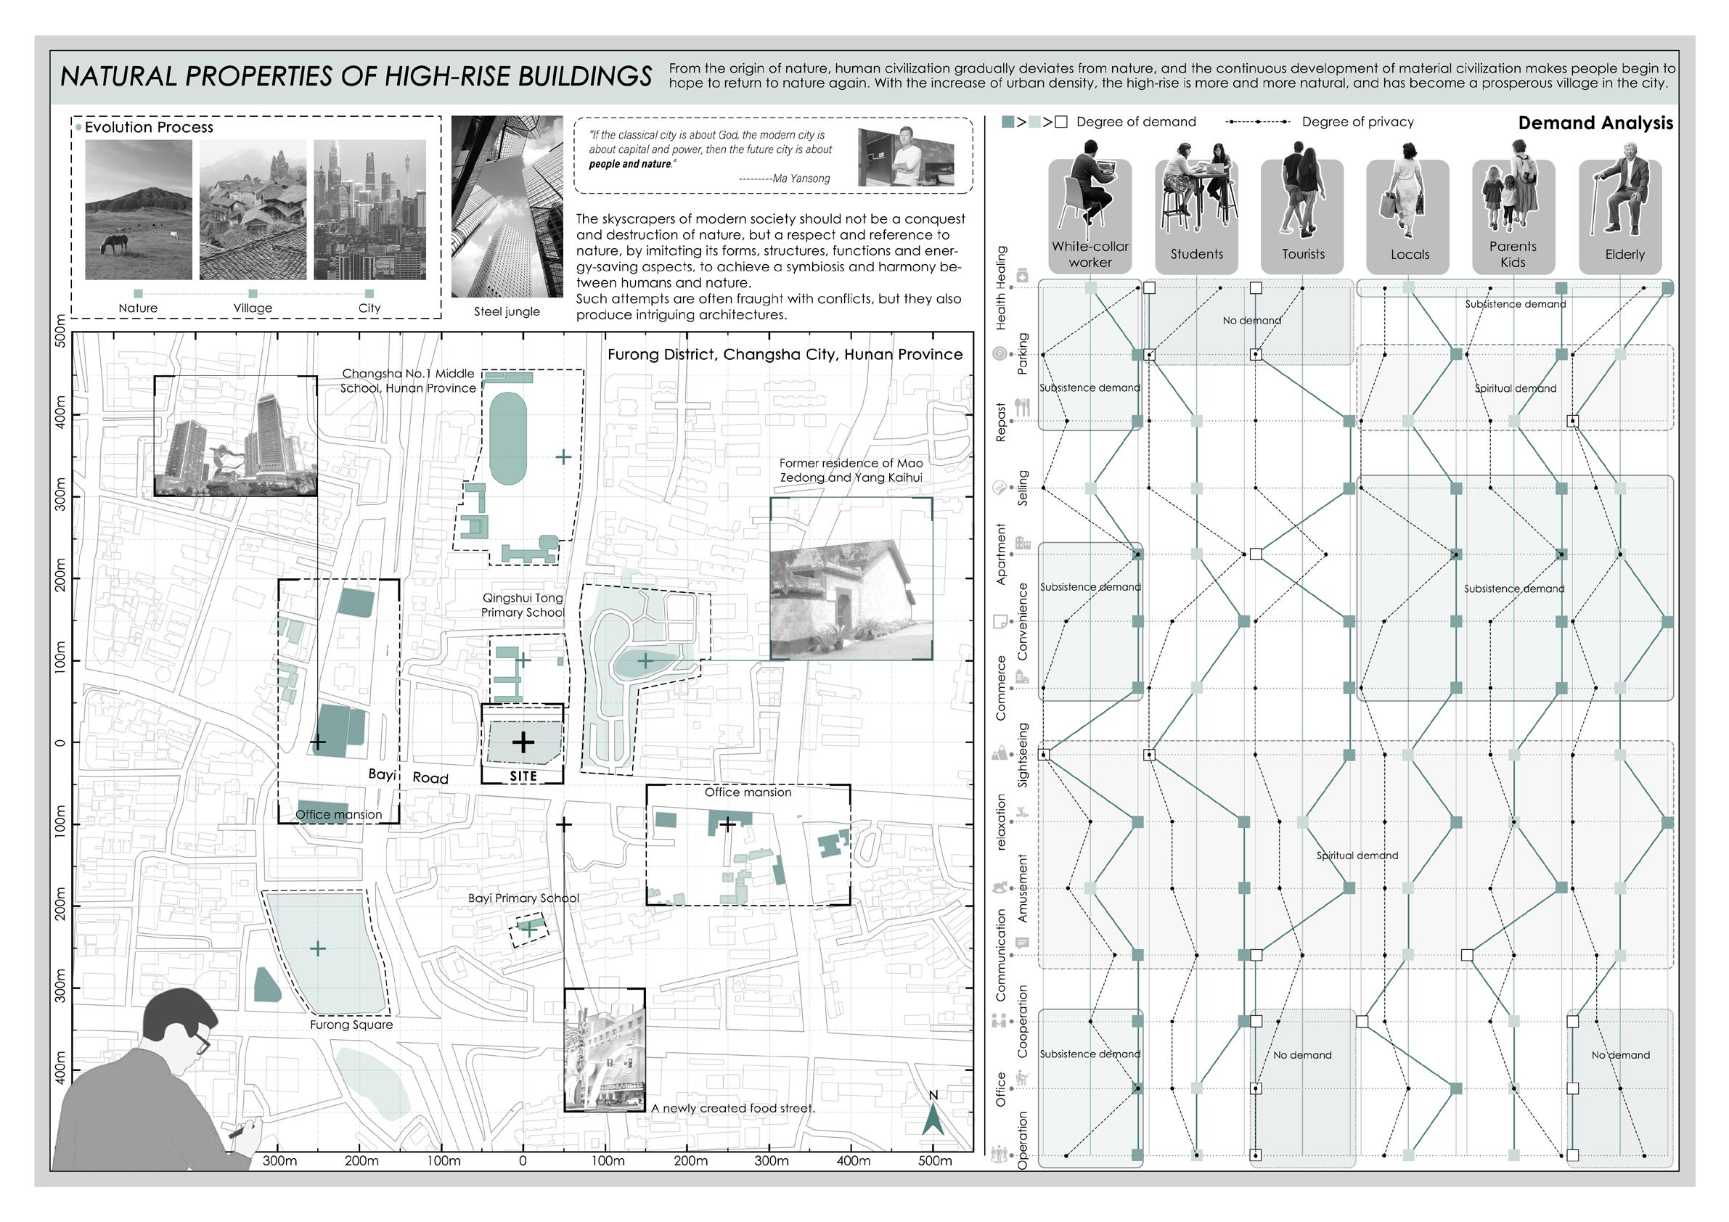Click empty square for Students Health Healing
This screenshot has width=1729, height=1222.
pos(1149,287)
